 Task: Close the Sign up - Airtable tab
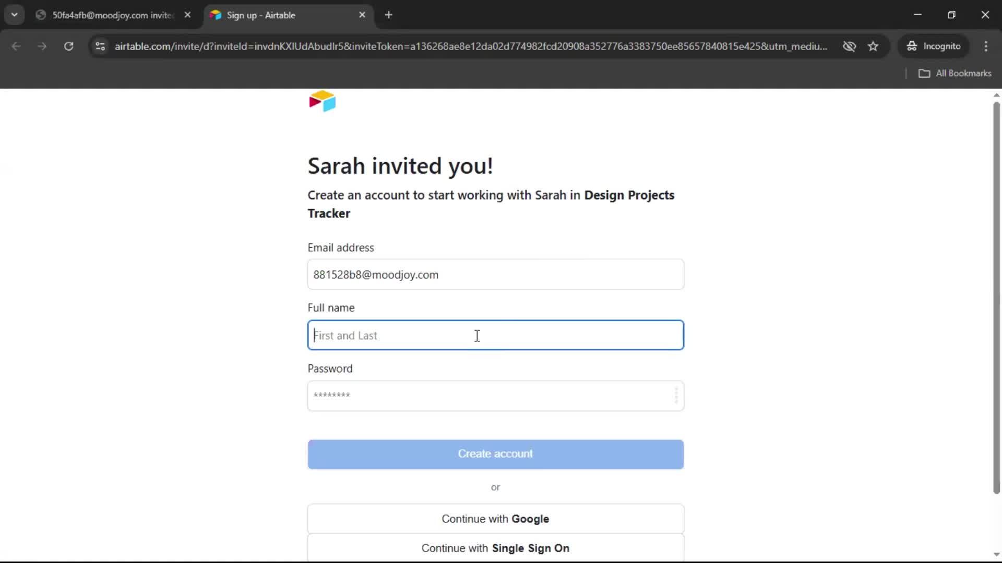362,15
